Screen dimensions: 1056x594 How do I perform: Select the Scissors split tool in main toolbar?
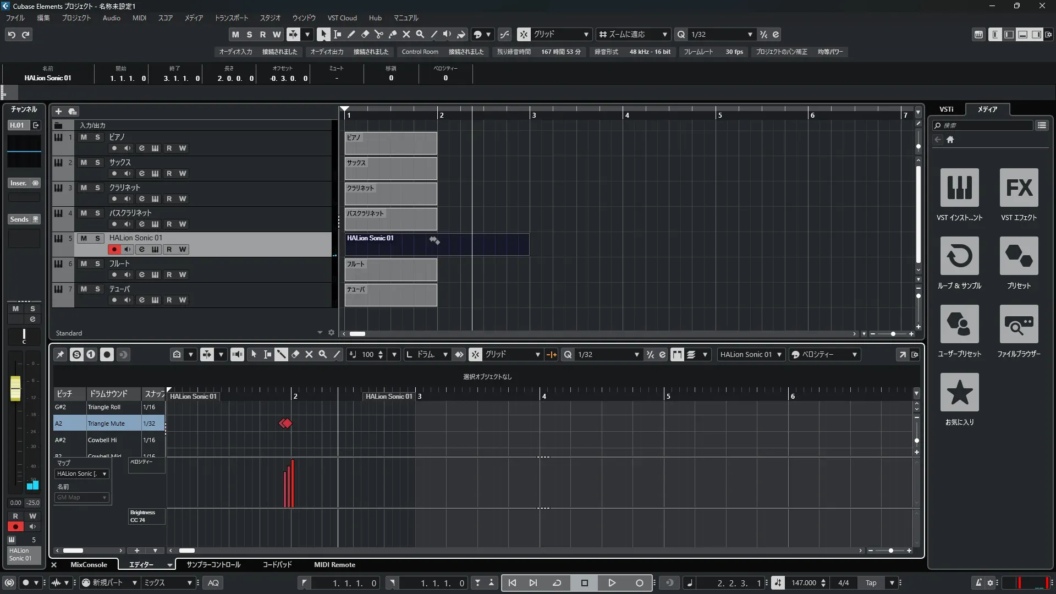379,34
